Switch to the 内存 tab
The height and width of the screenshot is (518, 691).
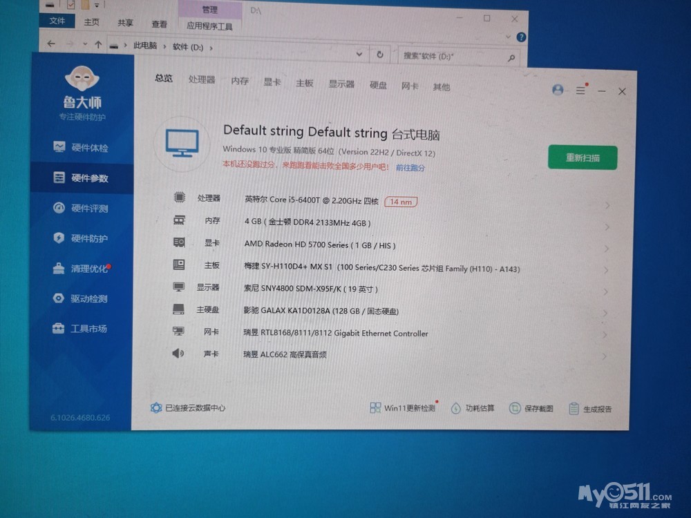(x=240, y=81)
